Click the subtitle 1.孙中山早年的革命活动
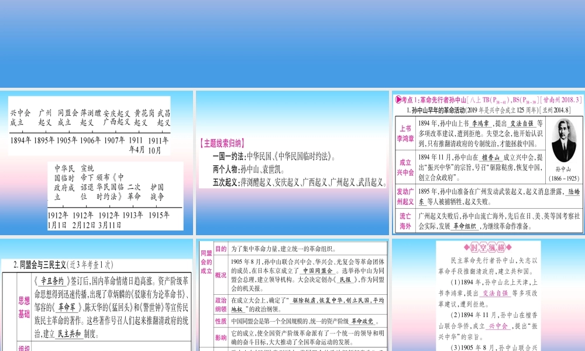This screenshot has width=585, height=351. pyautogui.click(x=436, y=110)
